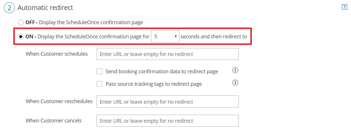Click the When Customer cancels URL field
The image size is (351, 140).
click(x=167, y=121)
